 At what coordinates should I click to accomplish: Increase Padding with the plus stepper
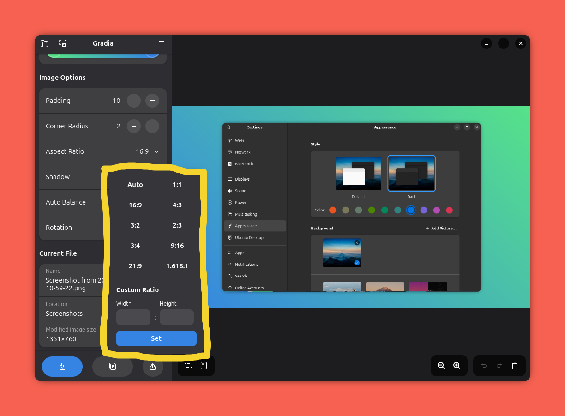pos(152,100)
